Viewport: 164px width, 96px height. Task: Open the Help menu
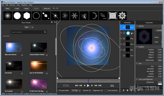click(x=31, y=5)
